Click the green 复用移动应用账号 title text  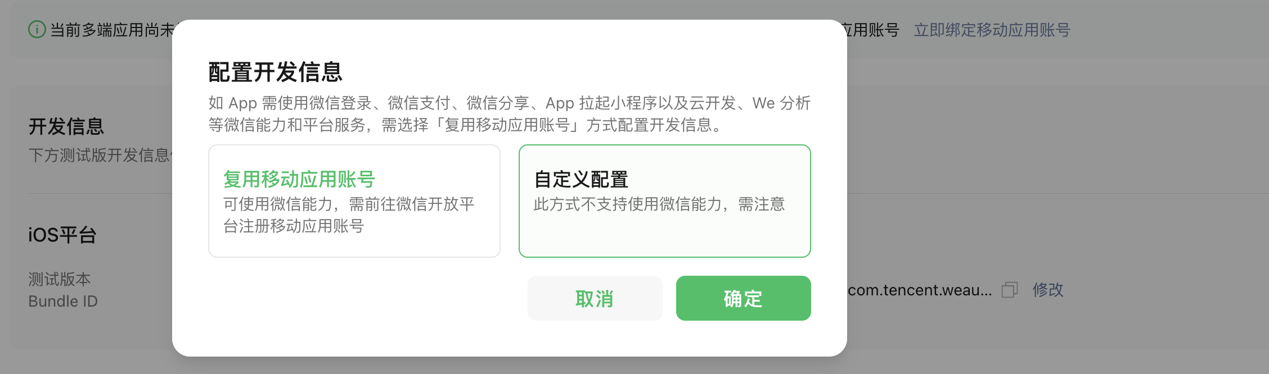coord(299,179)
